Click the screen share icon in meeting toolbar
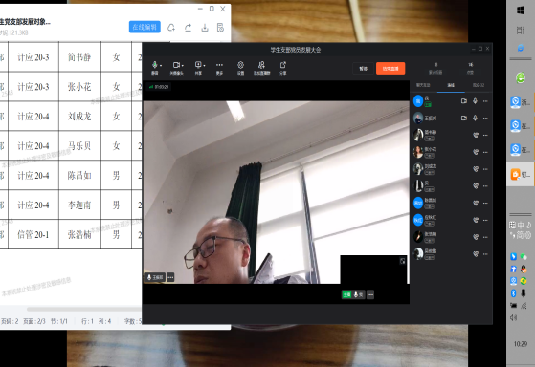Viewport: 535px width, 367px height. point(198,65)
